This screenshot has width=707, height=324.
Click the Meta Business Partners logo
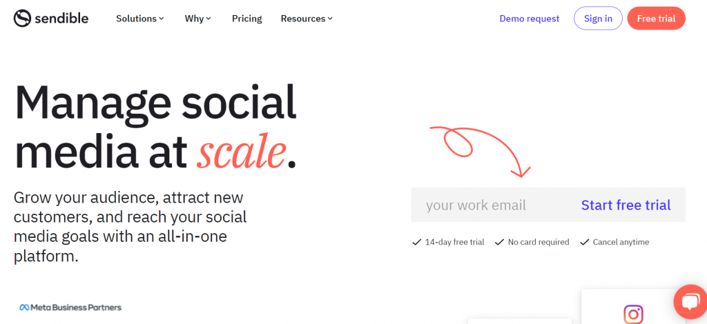pyautogui.click(x=70, y=307)
